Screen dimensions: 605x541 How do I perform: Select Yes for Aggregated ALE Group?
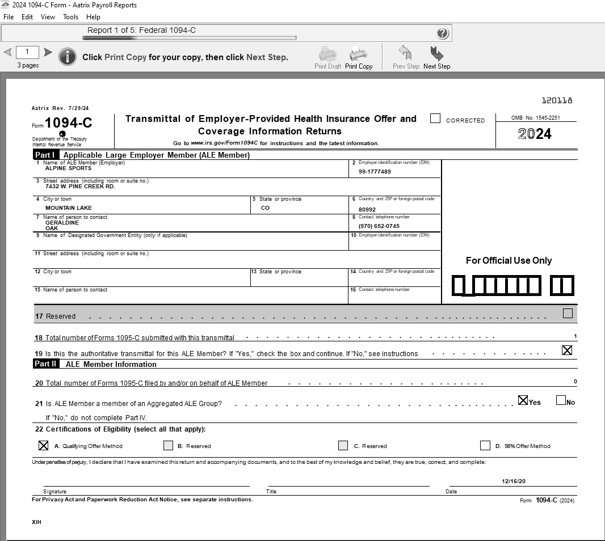pyautogui.click(x=523, y=400)
